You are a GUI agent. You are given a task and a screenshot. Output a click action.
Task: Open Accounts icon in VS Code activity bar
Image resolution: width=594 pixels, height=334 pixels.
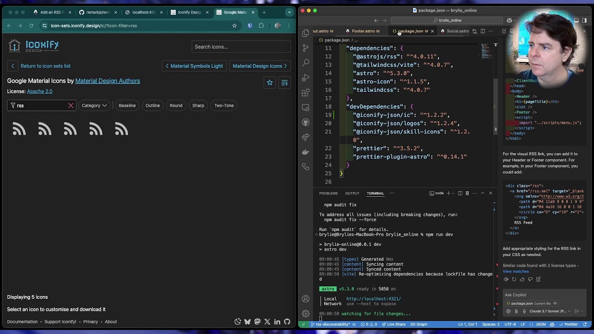305,299
